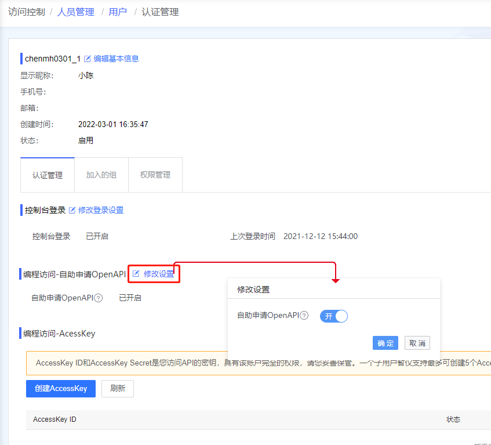Click 已开启 beside 控制台登录 label
This screenshot has height=445, width=491.
(x=97, y=236)
